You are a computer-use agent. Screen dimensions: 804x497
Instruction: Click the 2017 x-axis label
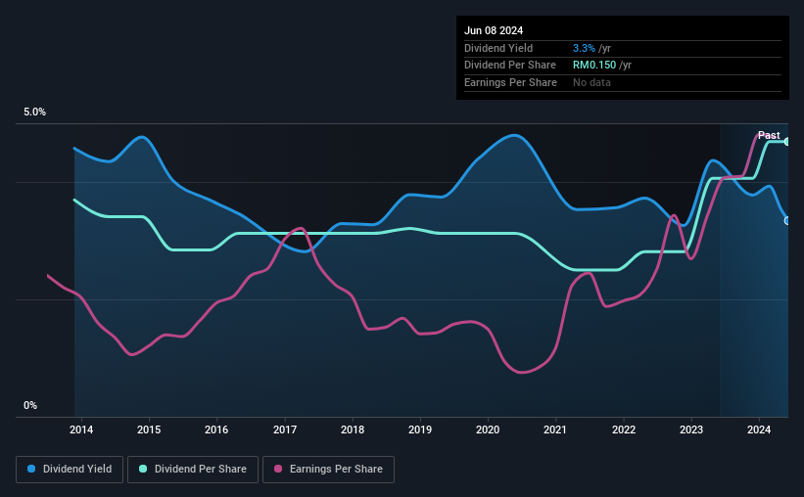[285, 429]
